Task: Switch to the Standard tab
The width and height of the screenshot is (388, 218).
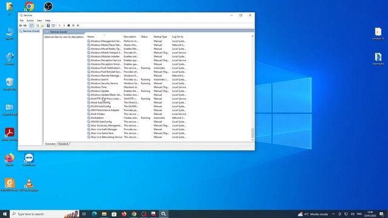Action: coord(63,144)
